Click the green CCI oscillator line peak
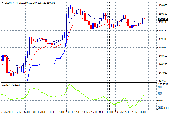This screenshot has width=169, height=115. click(71, 84)
